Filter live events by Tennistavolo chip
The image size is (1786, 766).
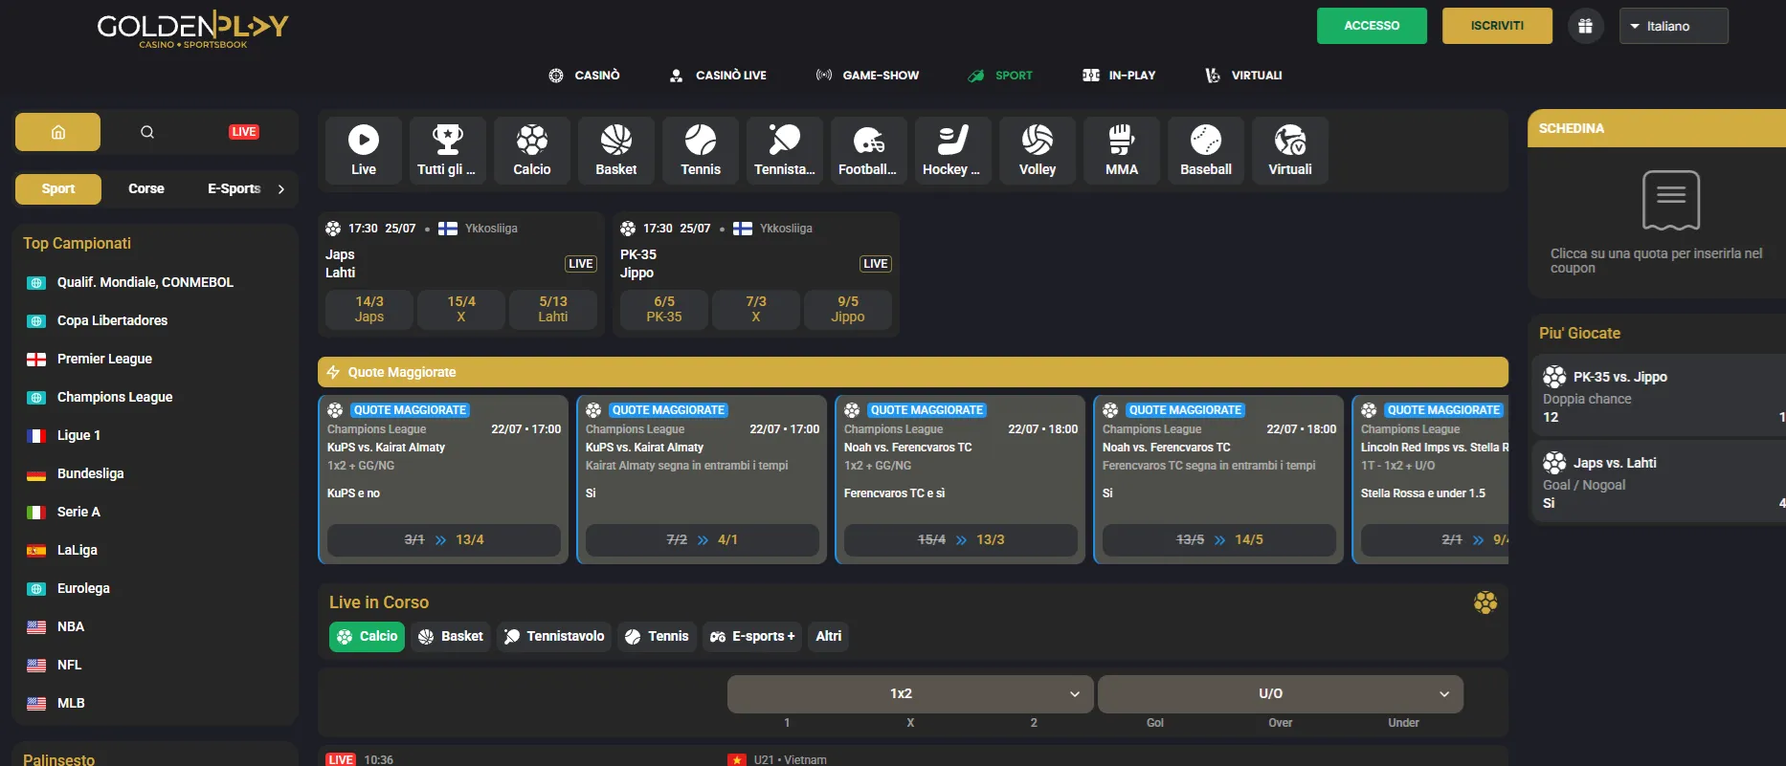[554, 637]
